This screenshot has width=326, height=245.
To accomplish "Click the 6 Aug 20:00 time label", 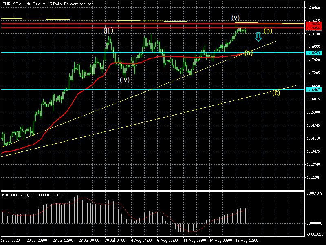I will pos(167,241).
